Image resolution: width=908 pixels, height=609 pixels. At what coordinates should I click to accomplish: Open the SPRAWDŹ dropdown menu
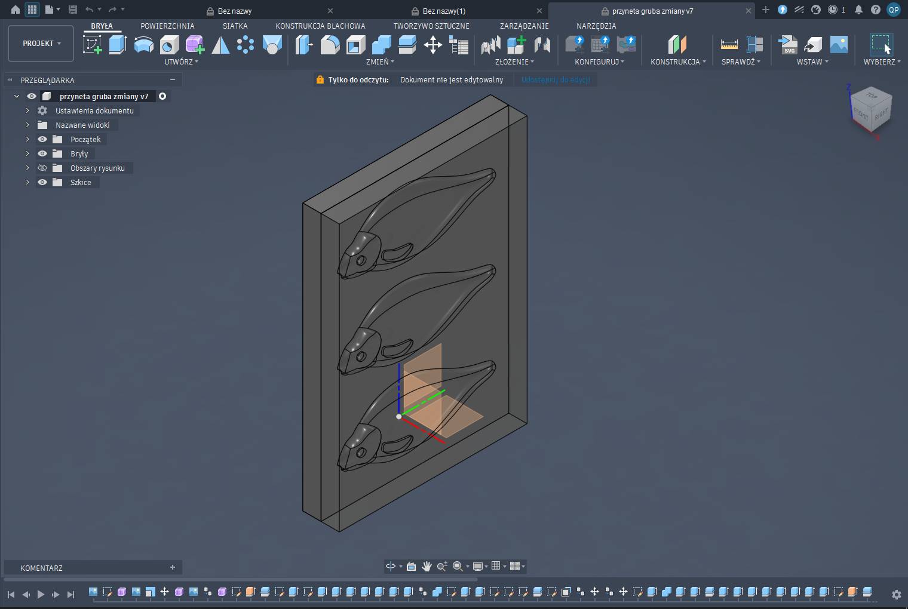[x=741, y=61]
